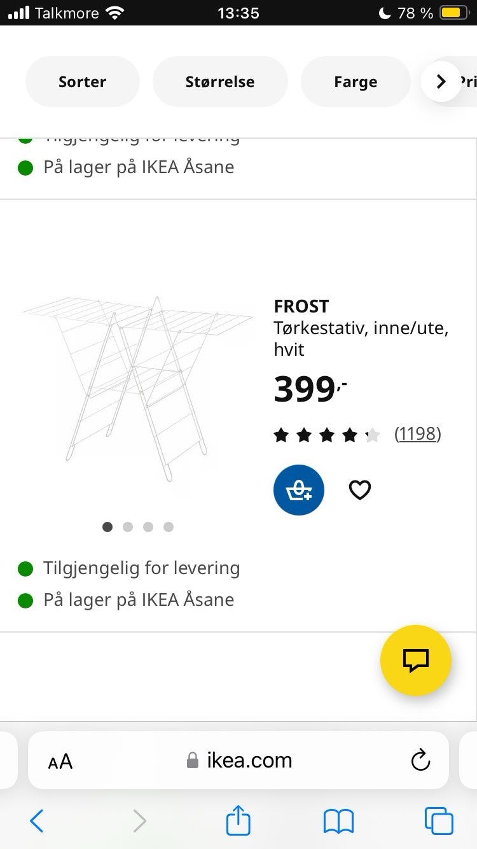The width and height of the screenshot is (477, 849).
Task: Reload the ikea.com page
Action: (x=420, y=761)
